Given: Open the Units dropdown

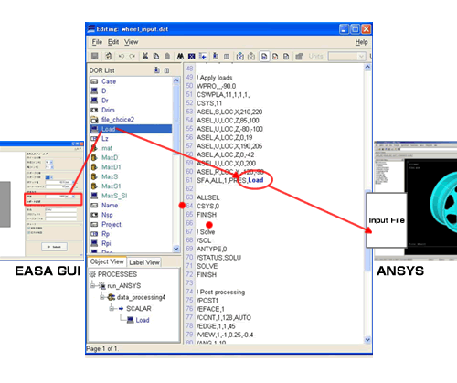Looking at the screenshot, I should coord(347,57).
